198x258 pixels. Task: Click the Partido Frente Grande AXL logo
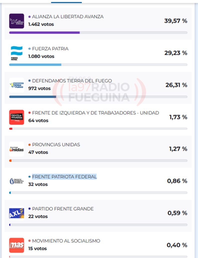(17, 213)
